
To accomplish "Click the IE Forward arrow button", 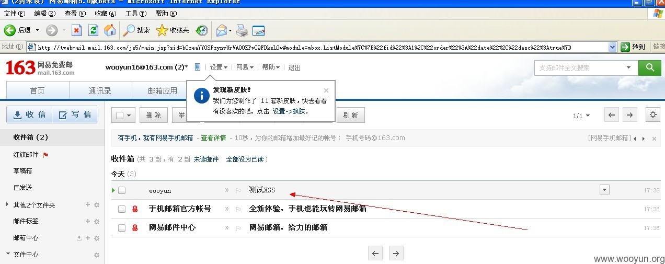I will (51, 30).
